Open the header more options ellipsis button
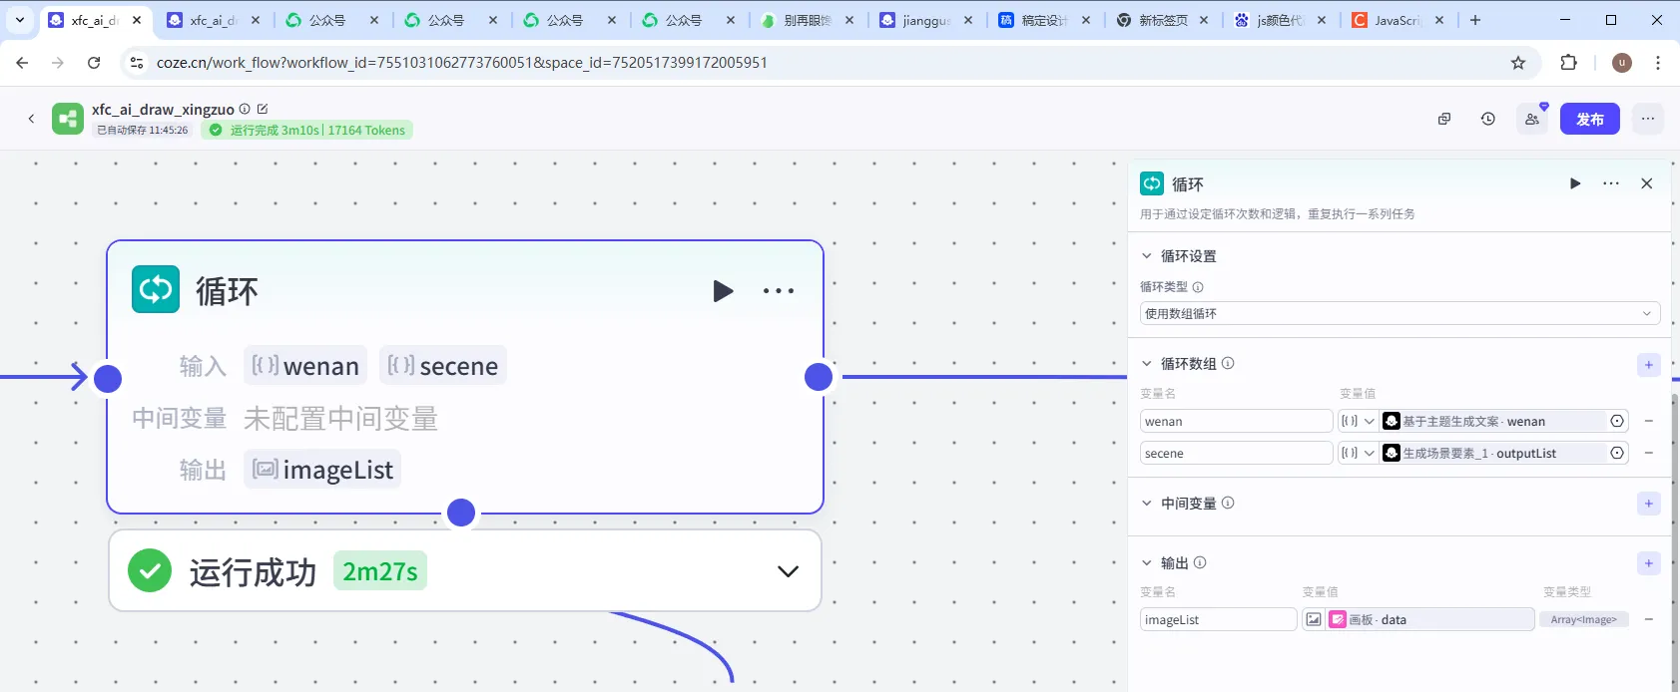 point(1647,119)
